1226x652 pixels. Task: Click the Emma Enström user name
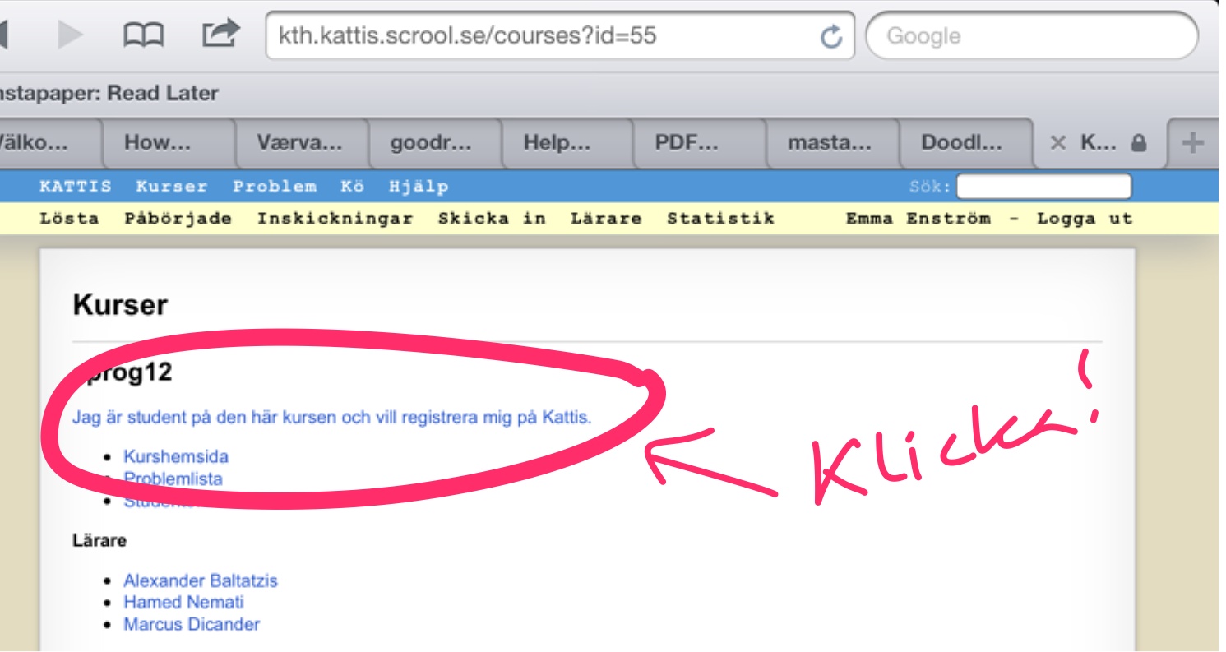(918, 219)
